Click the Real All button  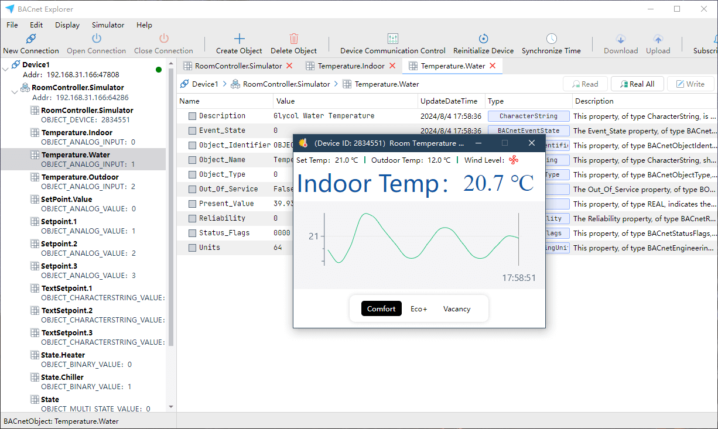(x=637, y=84)
